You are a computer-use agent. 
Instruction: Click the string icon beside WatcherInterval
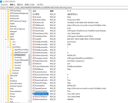[x=33, y=99]
